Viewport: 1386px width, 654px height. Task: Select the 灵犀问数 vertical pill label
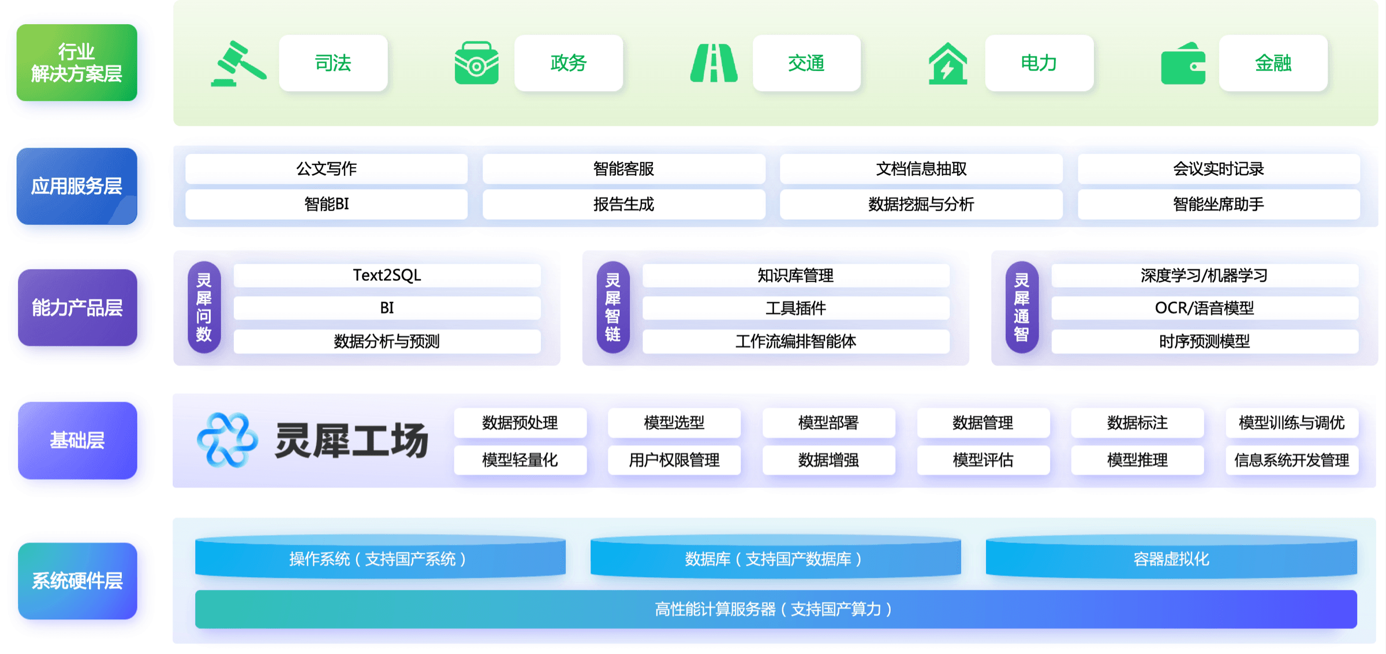pos(204,307)
